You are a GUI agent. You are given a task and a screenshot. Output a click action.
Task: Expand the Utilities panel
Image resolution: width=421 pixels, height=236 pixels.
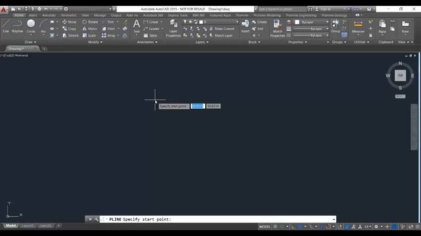(361, 42)
